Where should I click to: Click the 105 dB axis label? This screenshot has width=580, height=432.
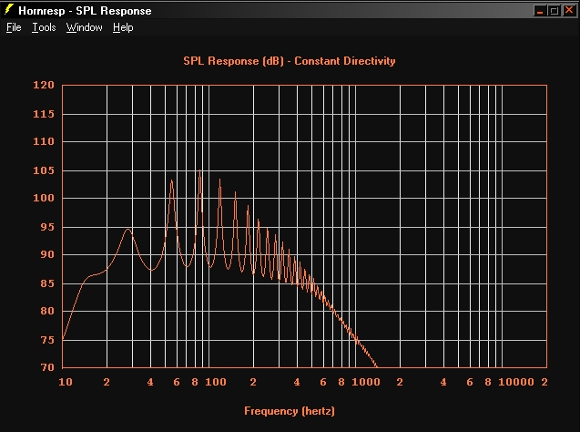pos(44,170)
